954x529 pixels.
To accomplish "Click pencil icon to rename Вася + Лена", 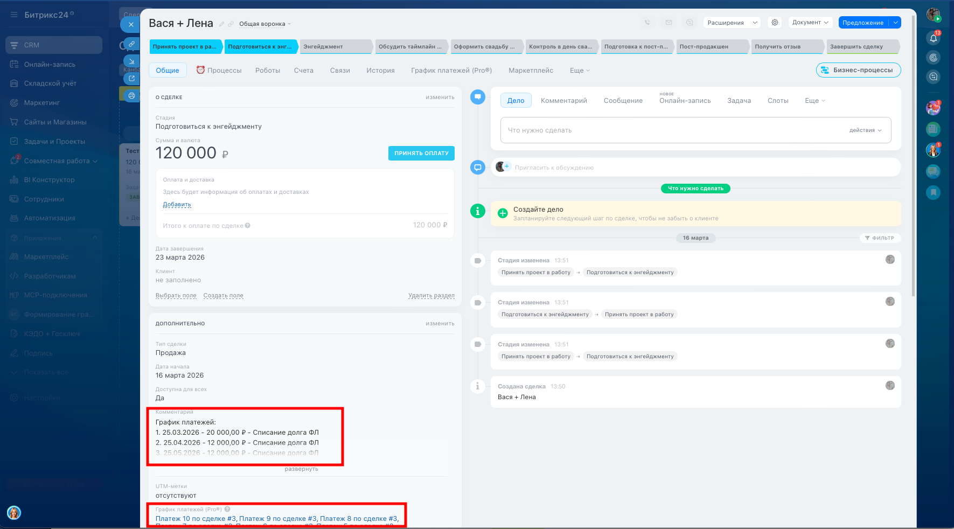I will tap(221, 24).
